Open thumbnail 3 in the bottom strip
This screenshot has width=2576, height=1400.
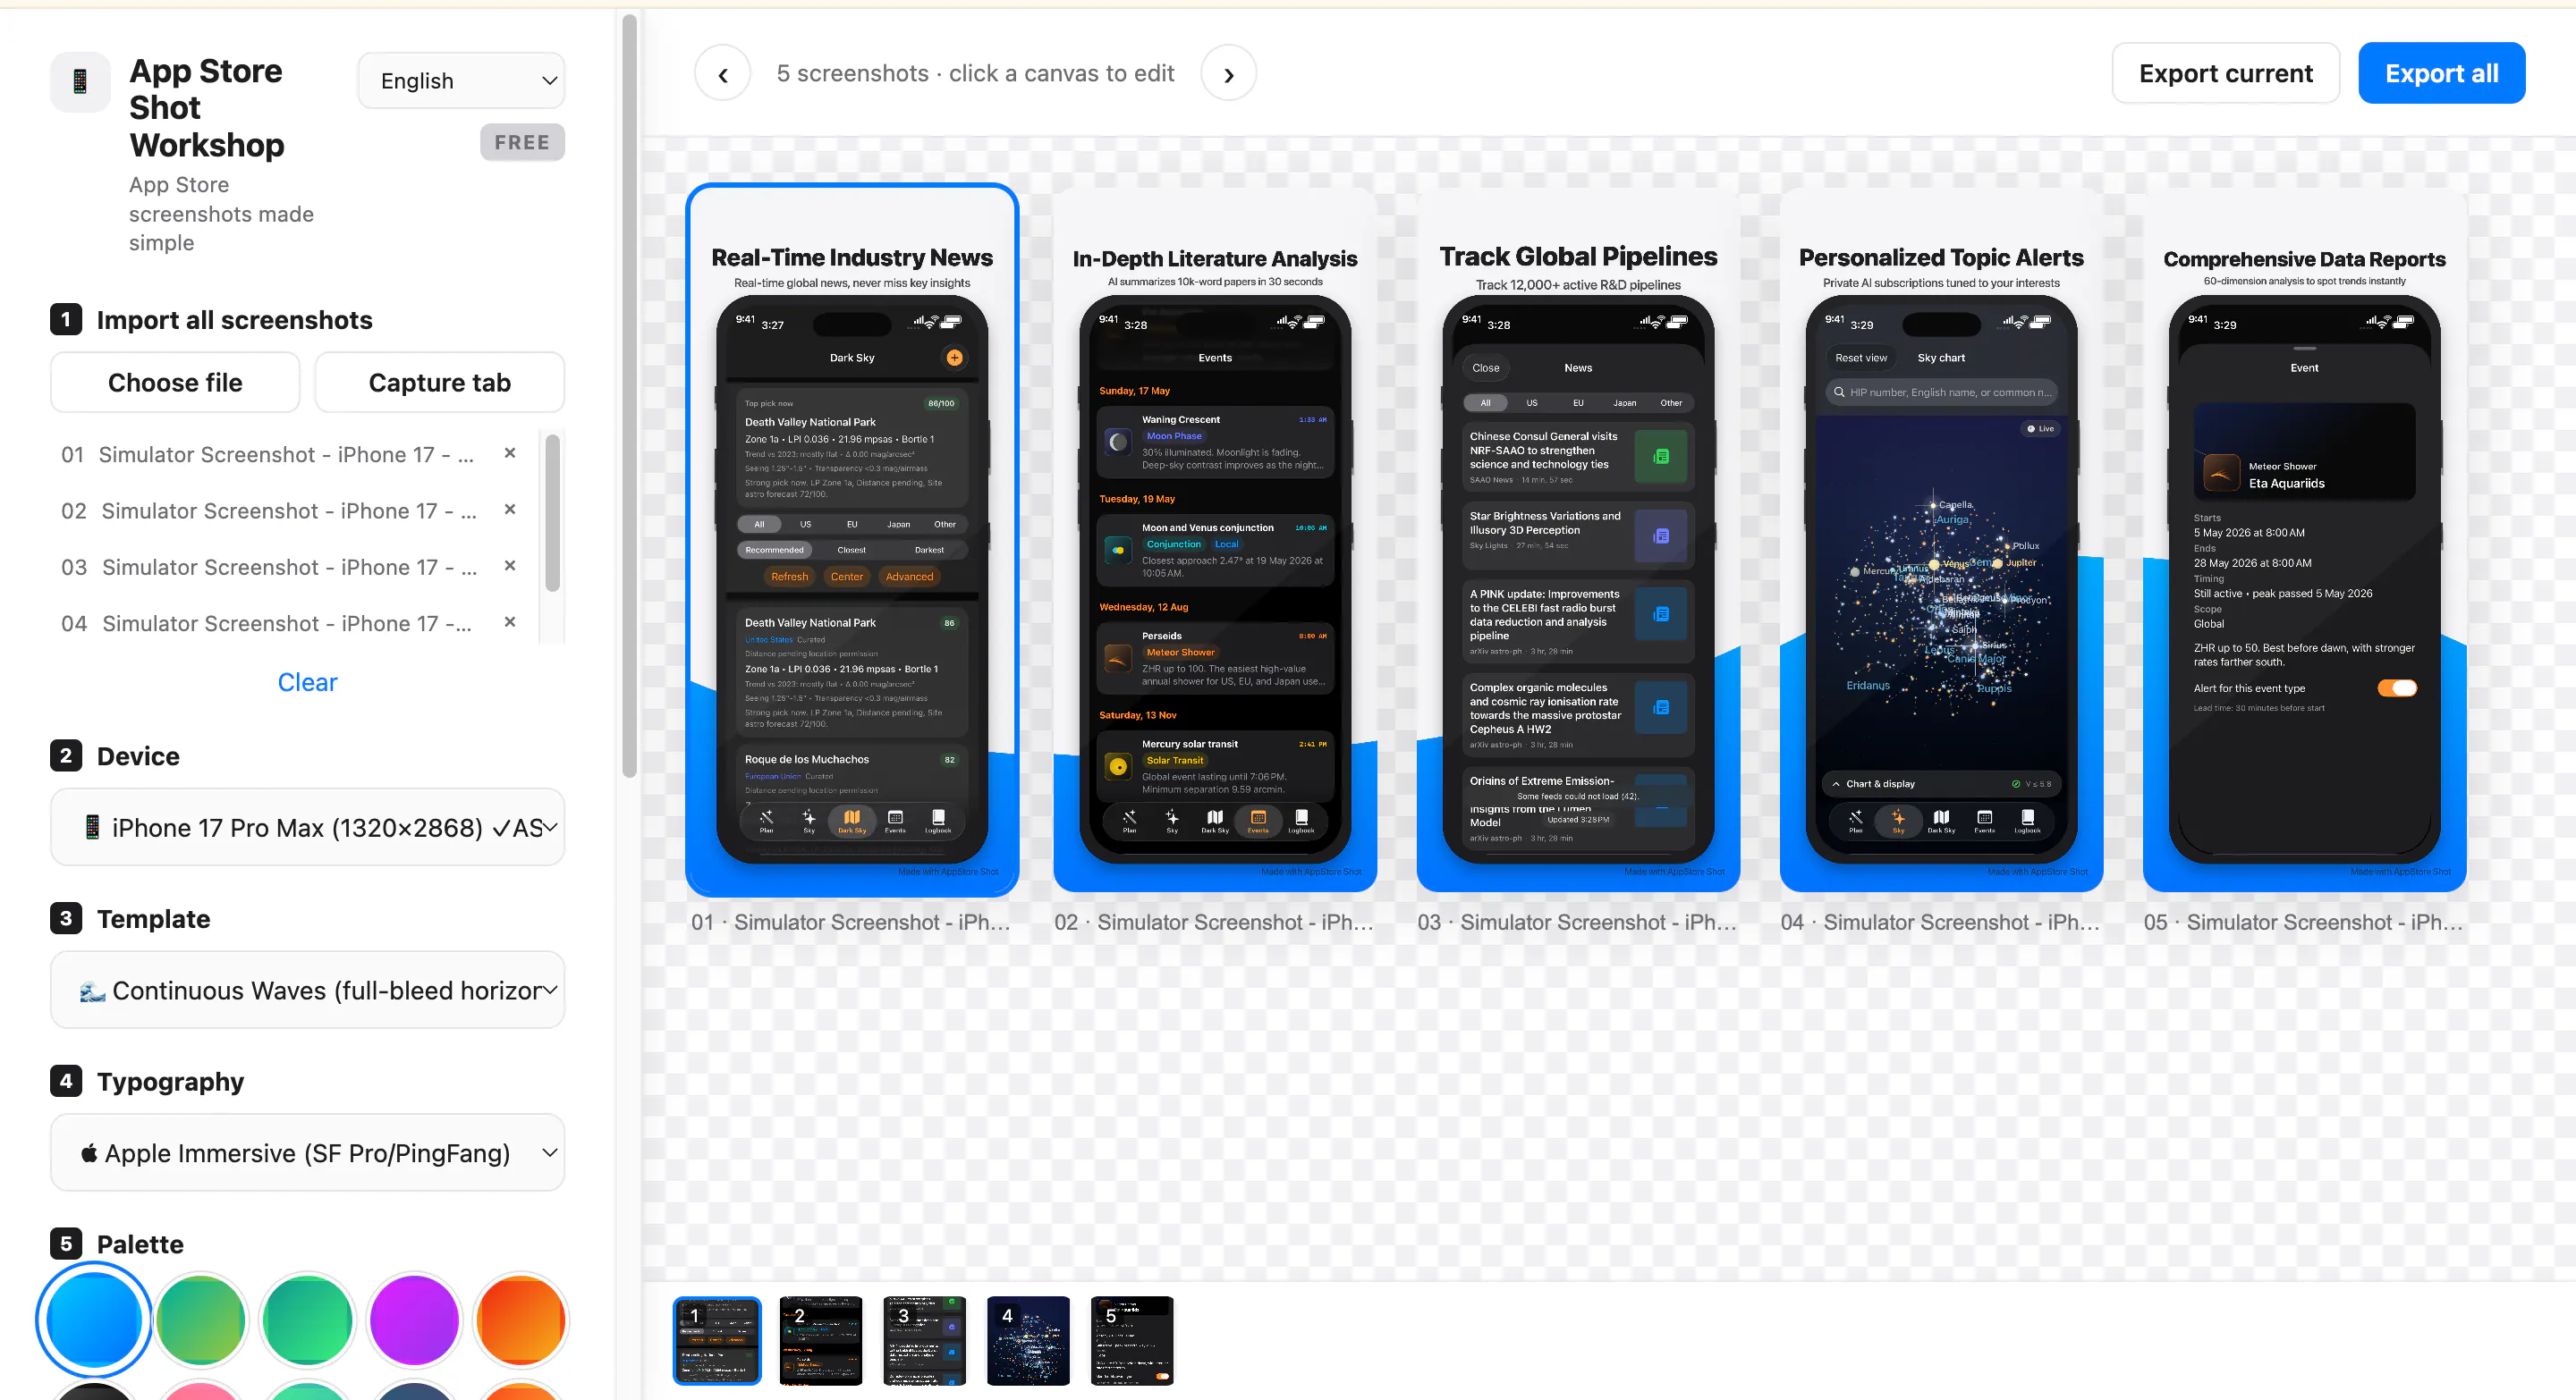pyautogui.click(x=925, y=1341)
